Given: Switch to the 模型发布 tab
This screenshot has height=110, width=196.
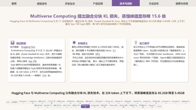Looking at the screenshot, I should (x=42, y=3).
